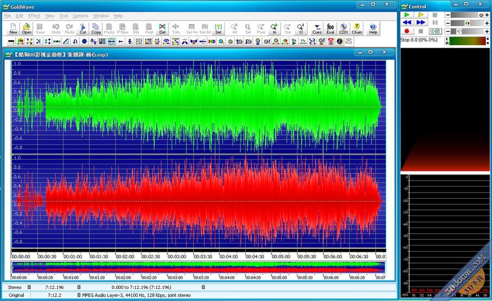The image size is (492, 301).
Task: Click the Set selection toolbar button
Action: click(x=218, y=28)
